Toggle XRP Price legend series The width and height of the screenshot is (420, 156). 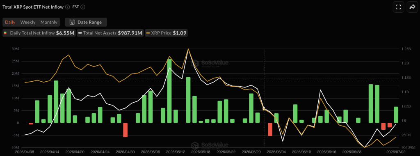pyautogui.click(x=167, y=33)
